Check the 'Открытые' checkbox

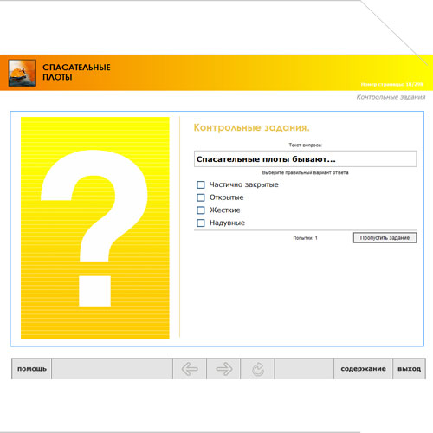pyautogui.click(x=201, y=197)
